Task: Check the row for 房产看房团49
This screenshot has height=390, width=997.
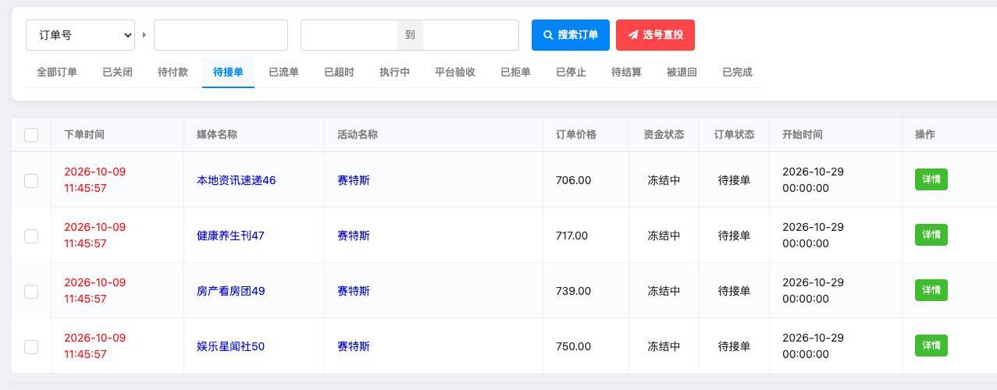Action: [x=31, y=291]
